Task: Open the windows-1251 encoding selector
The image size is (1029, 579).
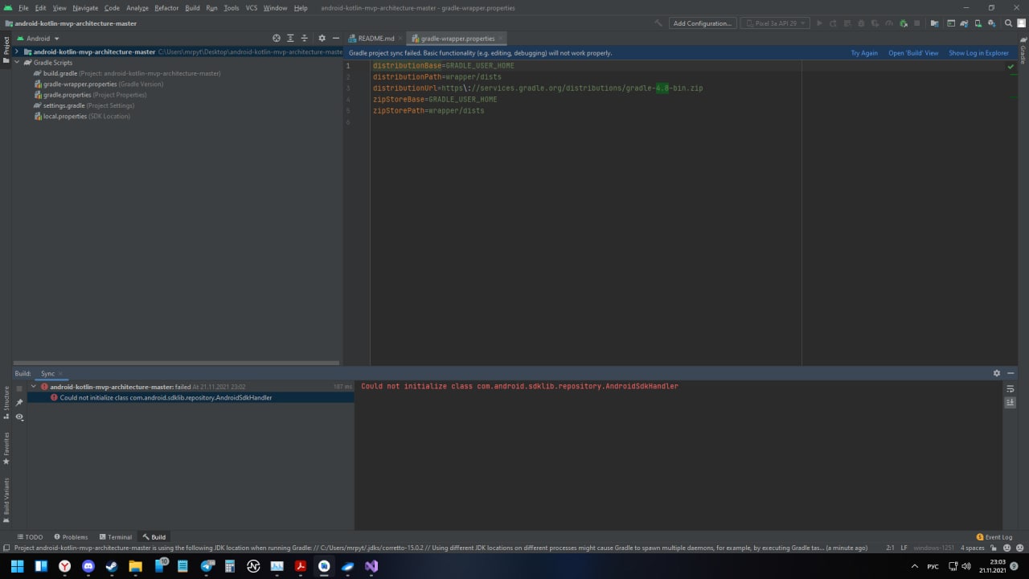Action: point(934,548)
